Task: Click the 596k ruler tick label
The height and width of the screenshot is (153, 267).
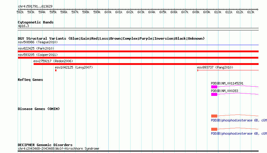Action: (x=64, y=12)
